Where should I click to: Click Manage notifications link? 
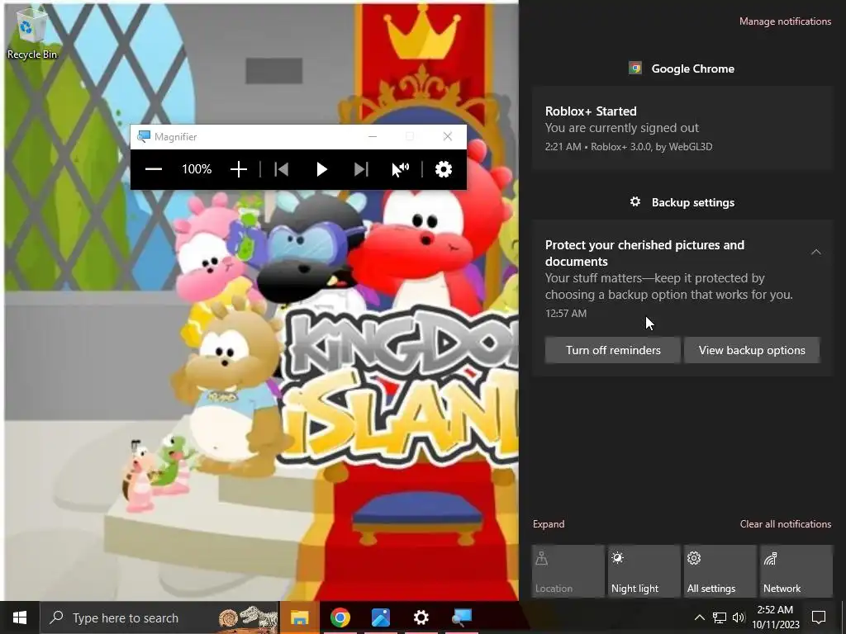(x=785, y=21)
